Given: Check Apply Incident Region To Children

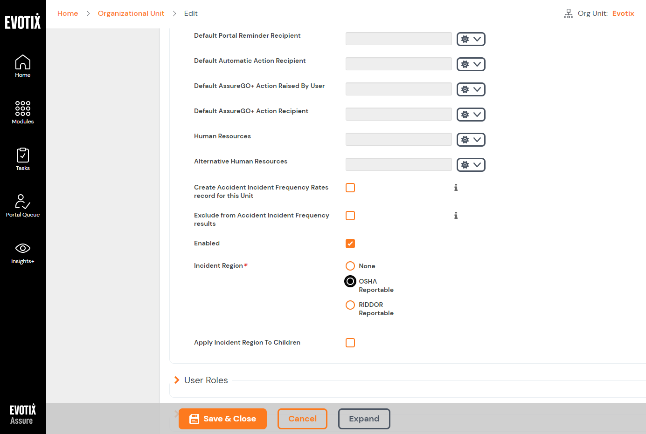Looking at the screenshot, I should 350,342.
